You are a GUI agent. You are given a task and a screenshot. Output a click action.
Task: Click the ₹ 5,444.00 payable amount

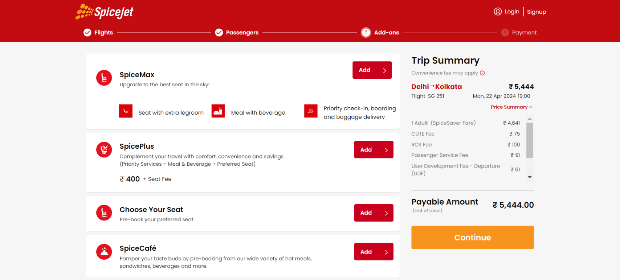click(513, 205)
